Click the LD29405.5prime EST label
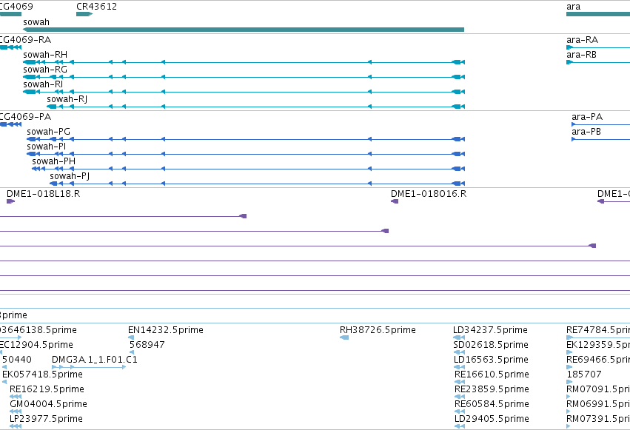This screenshot has width=630, height=430. pos(492,419)
